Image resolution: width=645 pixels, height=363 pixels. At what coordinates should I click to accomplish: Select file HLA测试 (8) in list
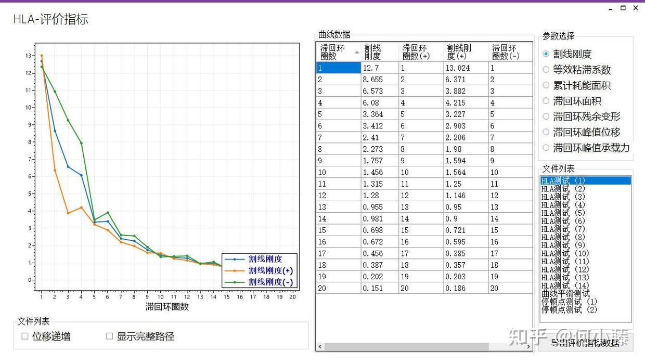(586, 237)
